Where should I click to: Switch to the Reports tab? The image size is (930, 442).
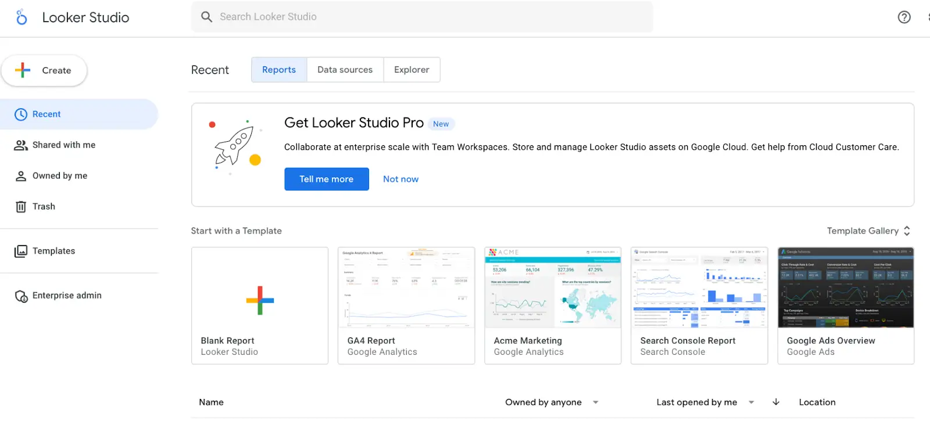(279, 70)
